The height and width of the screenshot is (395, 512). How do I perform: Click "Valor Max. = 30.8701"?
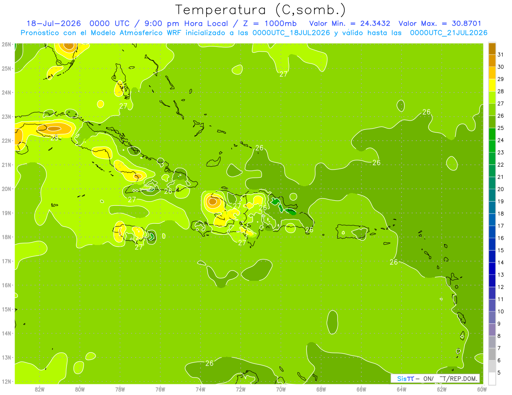tap(440, 23)
